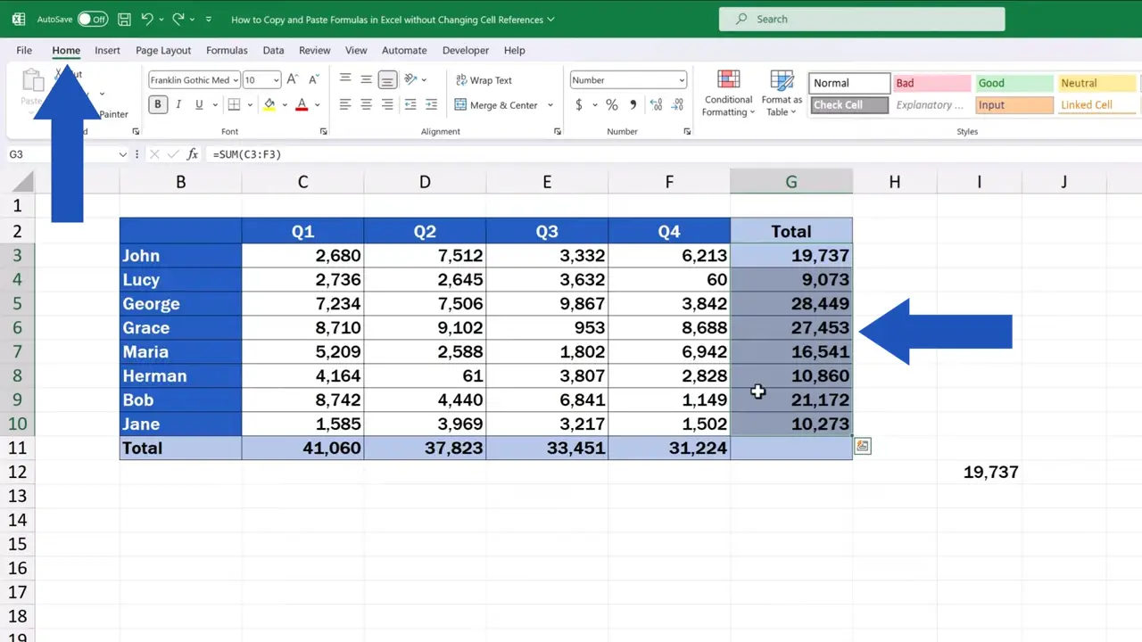Click the Search box in title bar
The image size is (1142, 642).
click(x=862, y=19)
